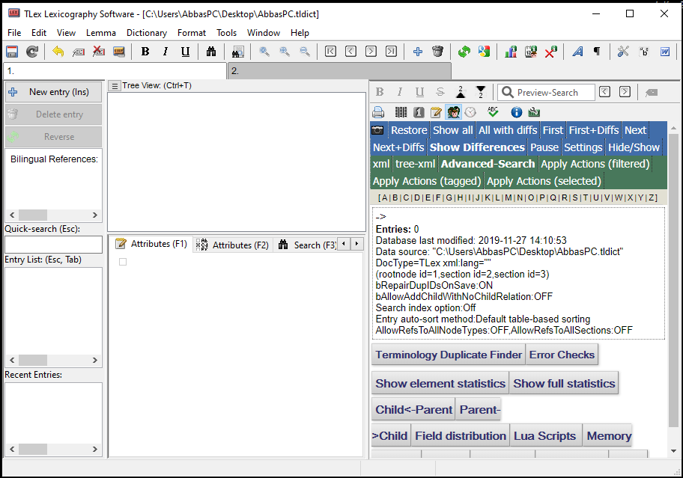
Task: Click the increase-size up triangle labeled 2
Action: coord(461,92)
